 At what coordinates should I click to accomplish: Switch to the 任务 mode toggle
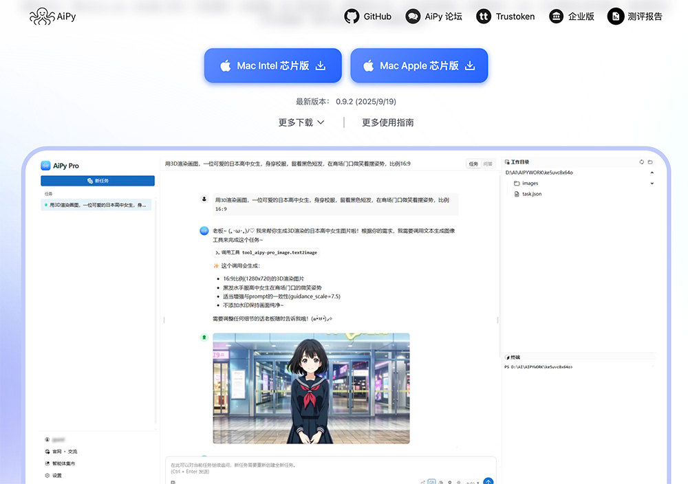(x=473, y=164)
